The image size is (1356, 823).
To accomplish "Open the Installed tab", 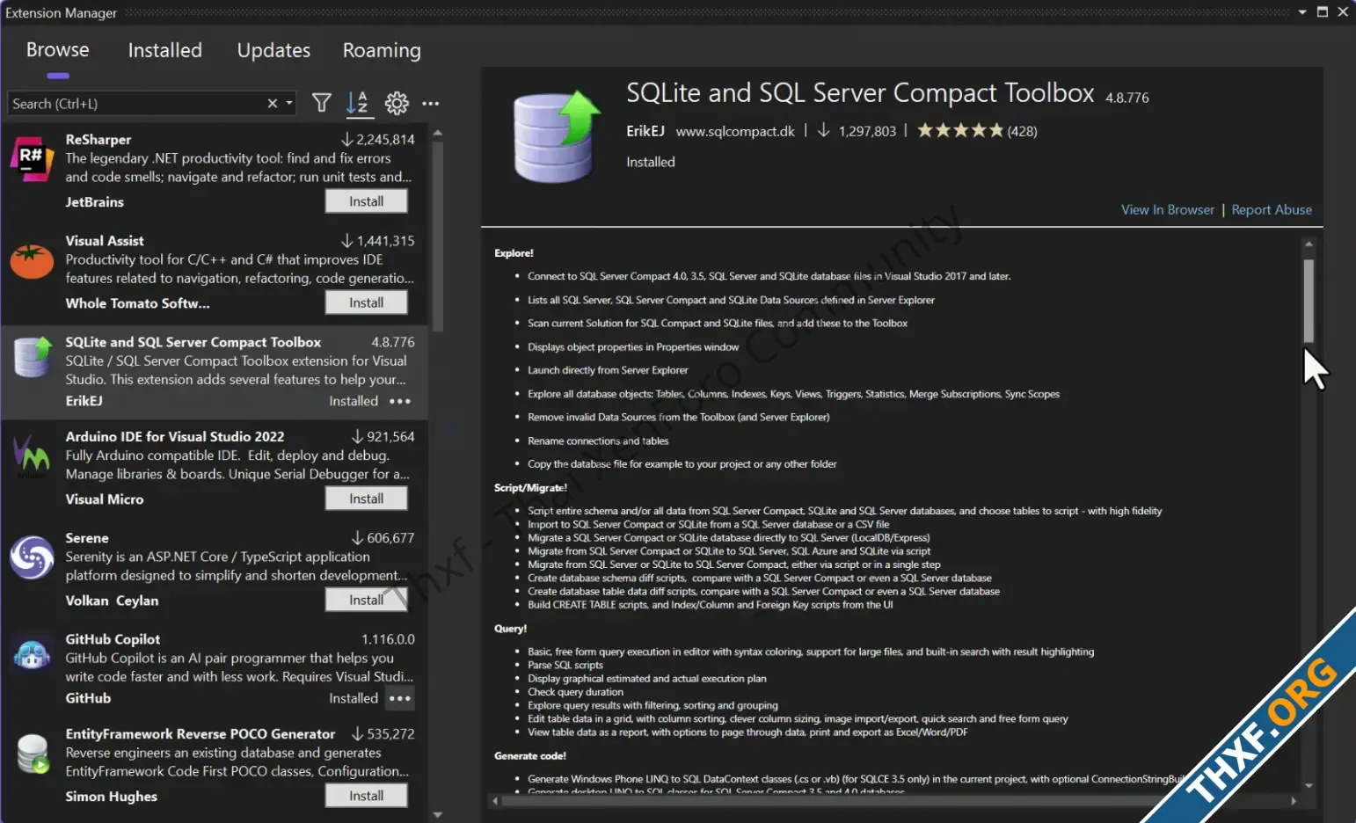I will [x=164, y=50].
